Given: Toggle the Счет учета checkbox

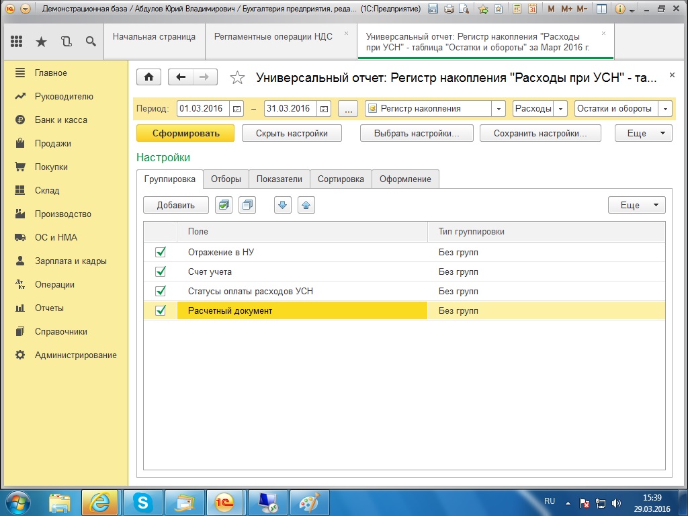Looking at the screenshot, I should coord(161,272).
